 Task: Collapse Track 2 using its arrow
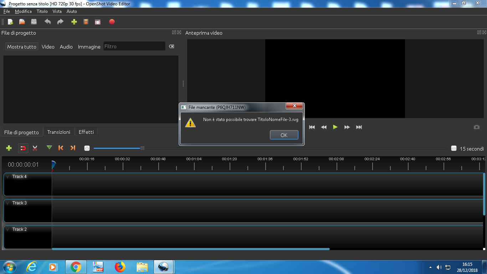[8, 229]
